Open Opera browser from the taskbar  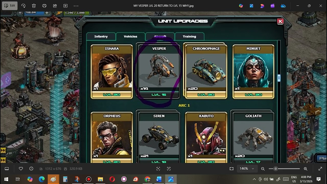click(112, 179)
